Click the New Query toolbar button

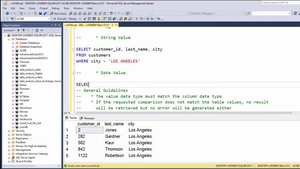[58, 14]
